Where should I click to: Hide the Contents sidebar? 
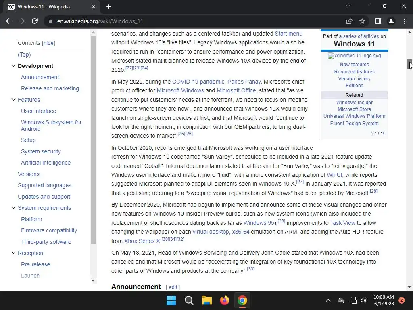49,43
